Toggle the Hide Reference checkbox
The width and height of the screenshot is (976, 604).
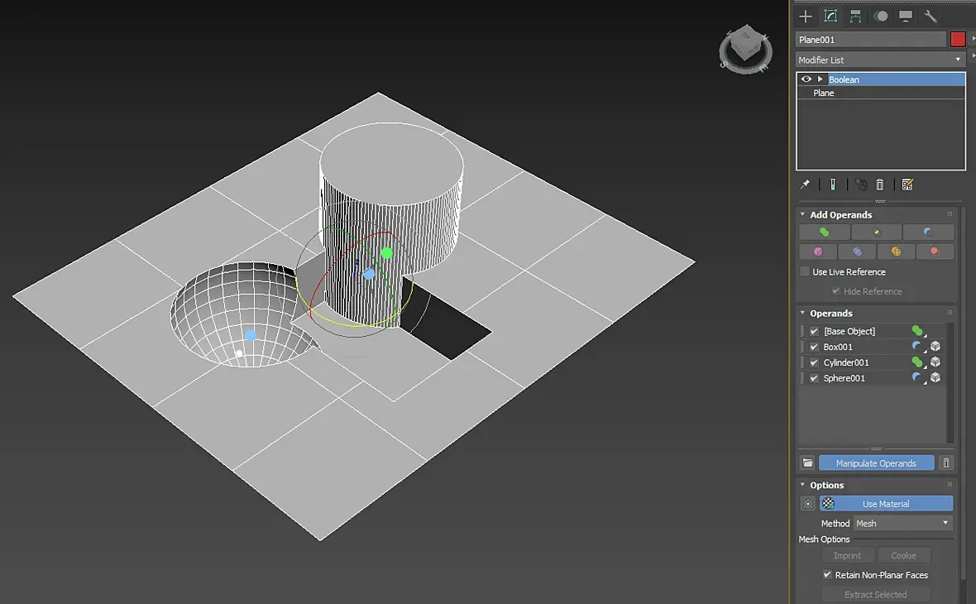(x=836, y=290)
